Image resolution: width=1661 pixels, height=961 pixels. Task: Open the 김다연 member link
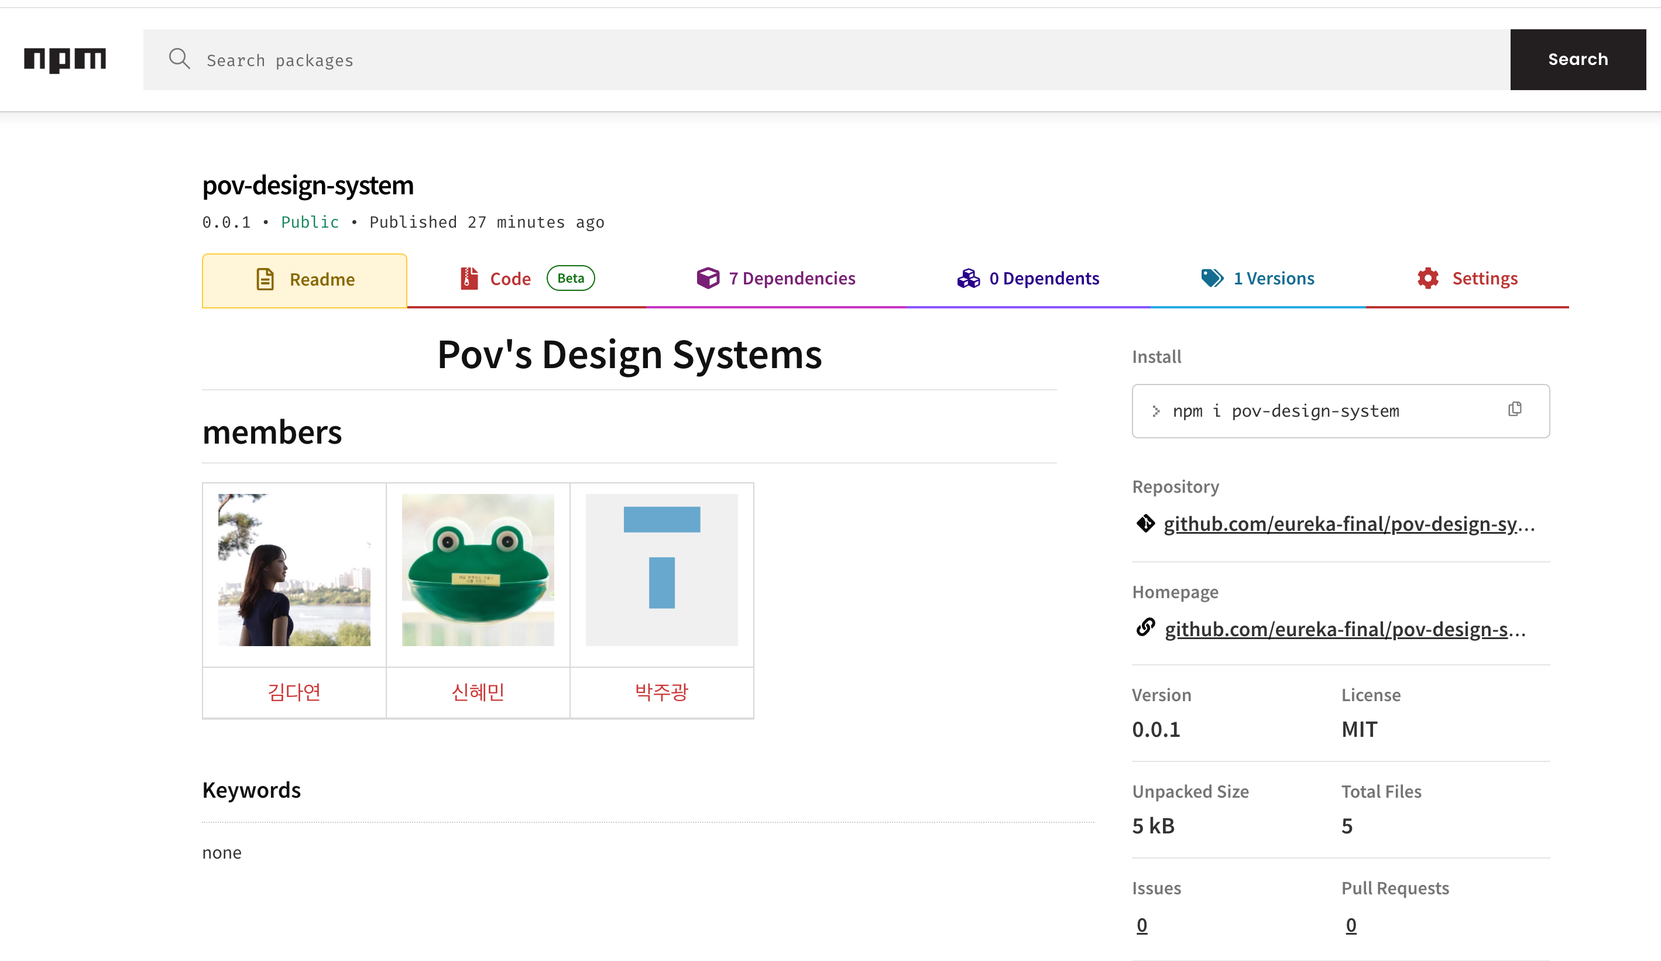(294, 692)
